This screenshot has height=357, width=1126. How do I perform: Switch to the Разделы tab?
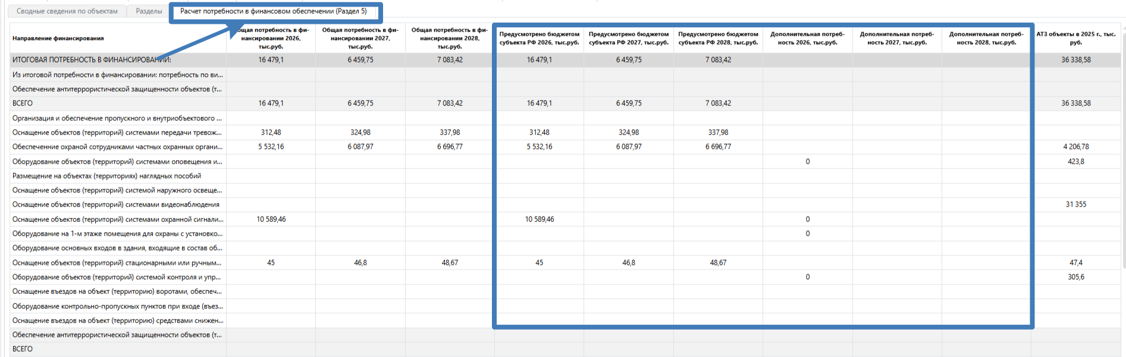pos(149,11)
